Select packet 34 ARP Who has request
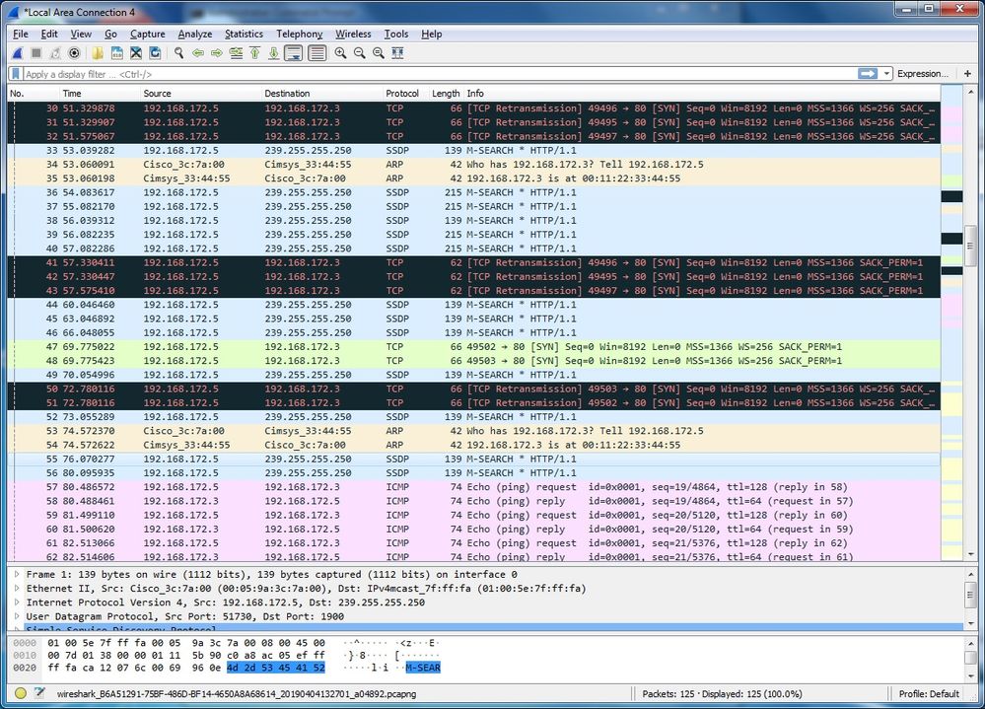Image resolution: width=985 pixels, height=709 pixels. (x=474, y=165)
